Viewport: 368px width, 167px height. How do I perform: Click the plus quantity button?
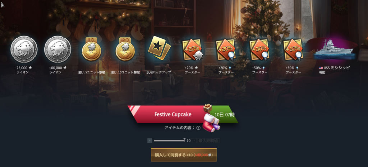[194, 140]
